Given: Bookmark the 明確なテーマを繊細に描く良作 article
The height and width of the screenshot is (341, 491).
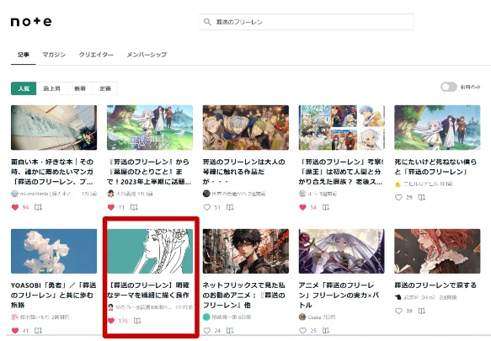Looking at the screenshot, I should click(x=137, y=321).
